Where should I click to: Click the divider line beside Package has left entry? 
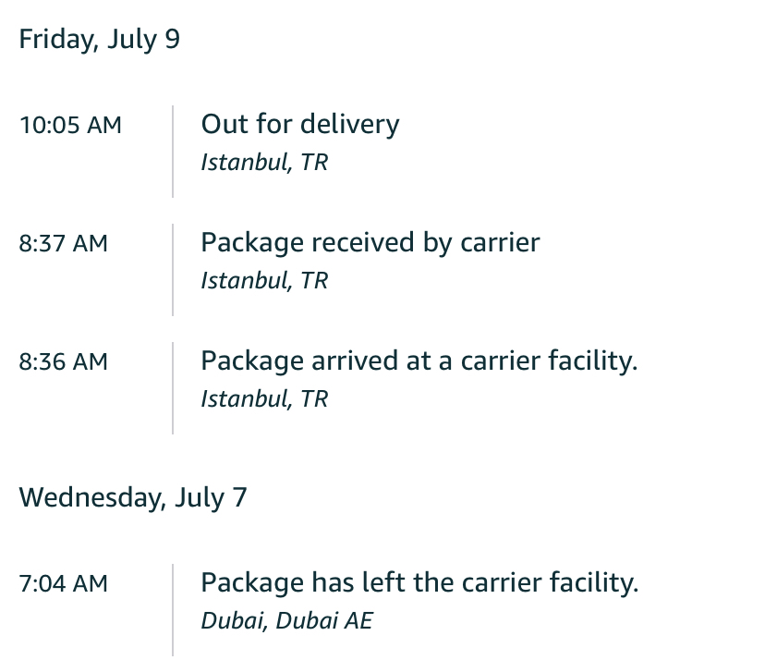[x=173, y=610]
